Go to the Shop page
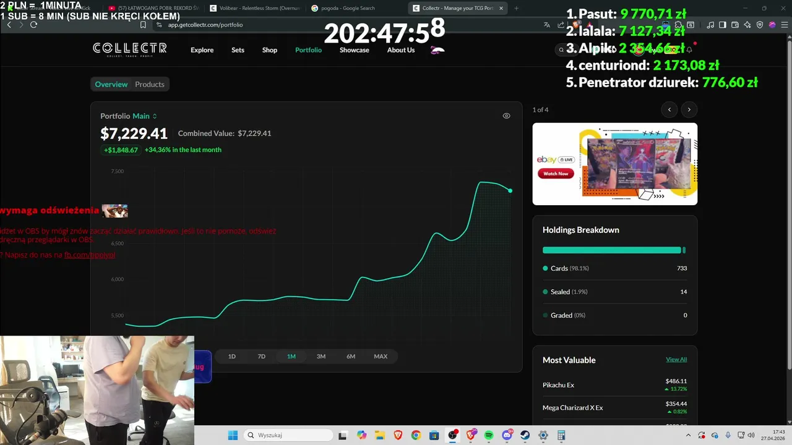Image resolution: width=792 pixels, height=445 pixels. tap(270, 50)
